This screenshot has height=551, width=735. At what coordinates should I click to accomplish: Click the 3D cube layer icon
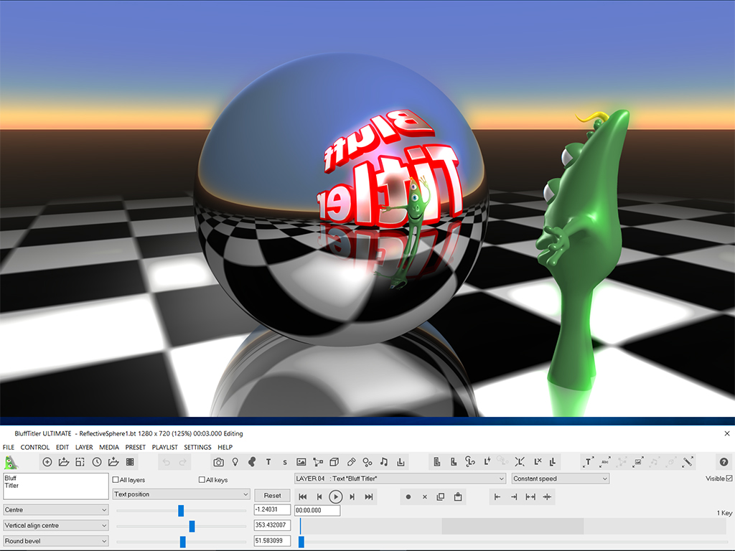334,462
